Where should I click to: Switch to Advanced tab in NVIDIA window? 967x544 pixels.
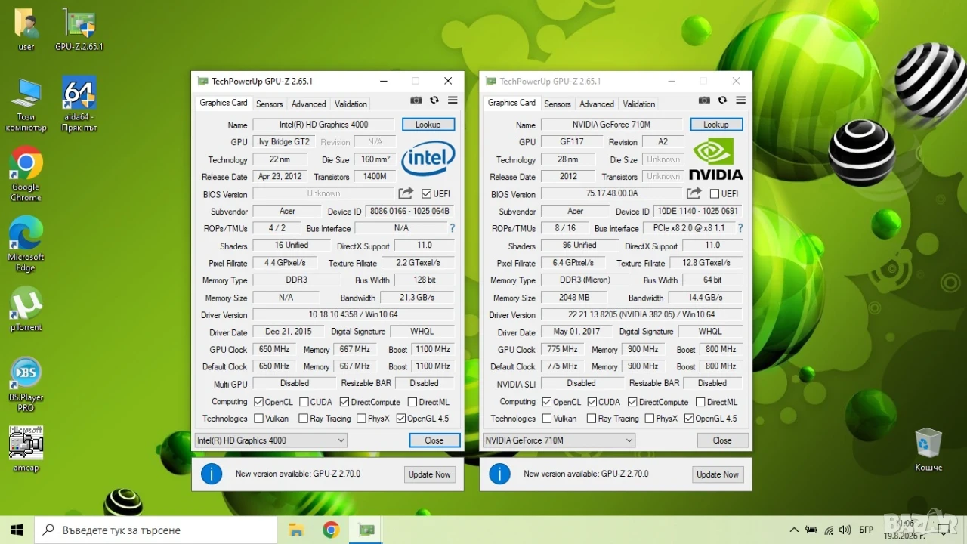click(x=597, y=104)
